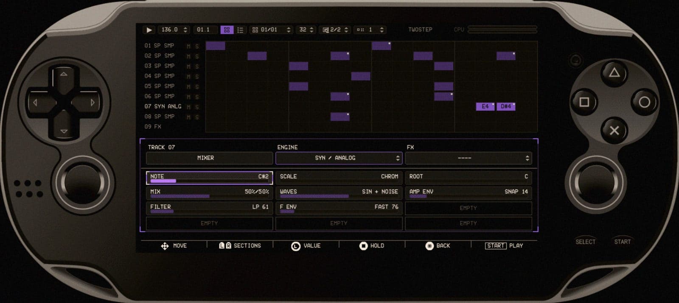Click the TWOSTEP project name
The height and width of the screenshot is (303, 679).
pyautogui.click(x=420, y=30)
